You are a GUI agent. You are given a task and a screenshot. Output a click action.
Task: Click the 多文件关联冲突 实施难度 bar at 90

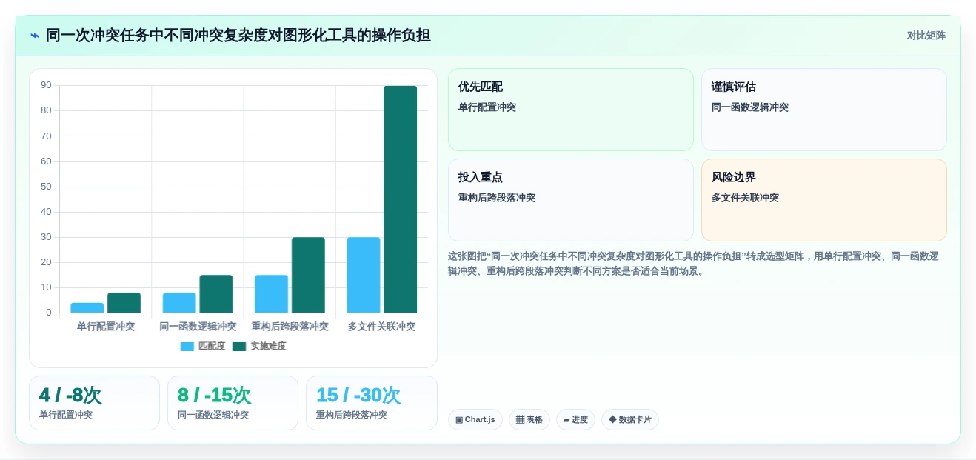coord(401,199)
